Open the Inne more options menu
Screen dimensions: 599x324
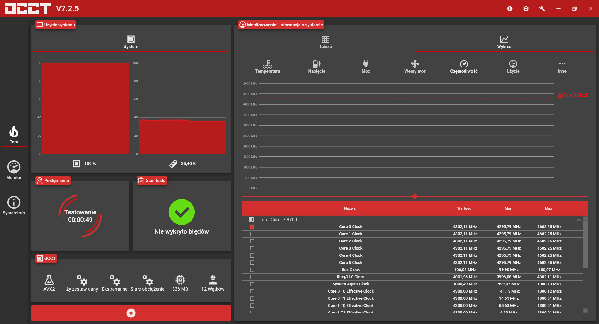pyautogui.click(x=562, y=67)
